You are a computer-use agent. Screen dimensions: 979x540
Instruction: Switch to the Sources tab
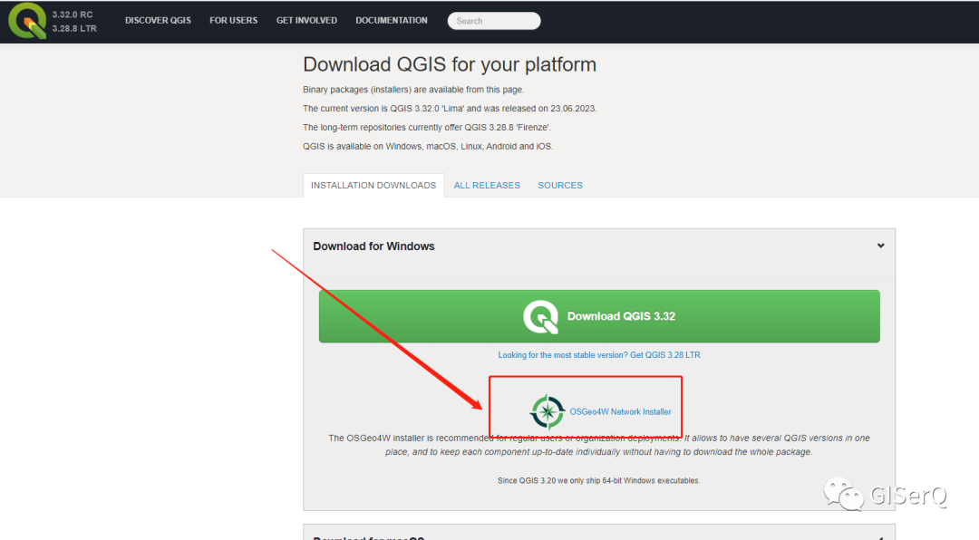560,186
